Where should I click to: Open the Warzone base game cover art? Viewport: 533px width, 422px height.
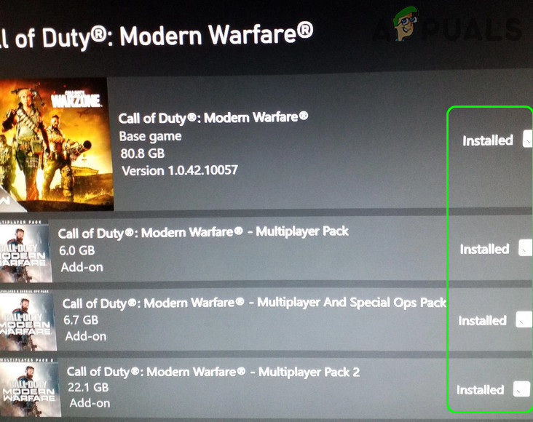click(56, 144)
